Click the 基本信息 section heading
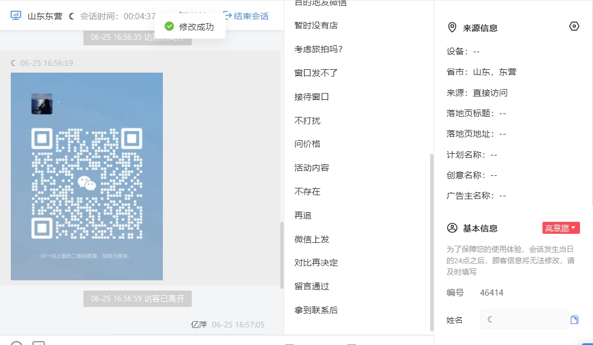Image resolution: width=593 pixels, height=345 pixels. point(480,229)
